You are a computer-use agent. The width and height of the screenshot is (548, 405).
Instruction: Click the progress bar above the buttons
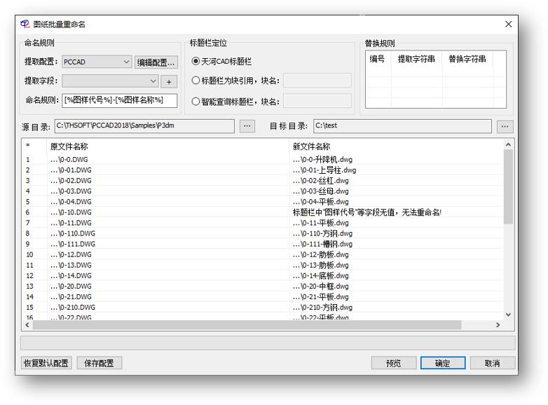(x=268, y=343)
